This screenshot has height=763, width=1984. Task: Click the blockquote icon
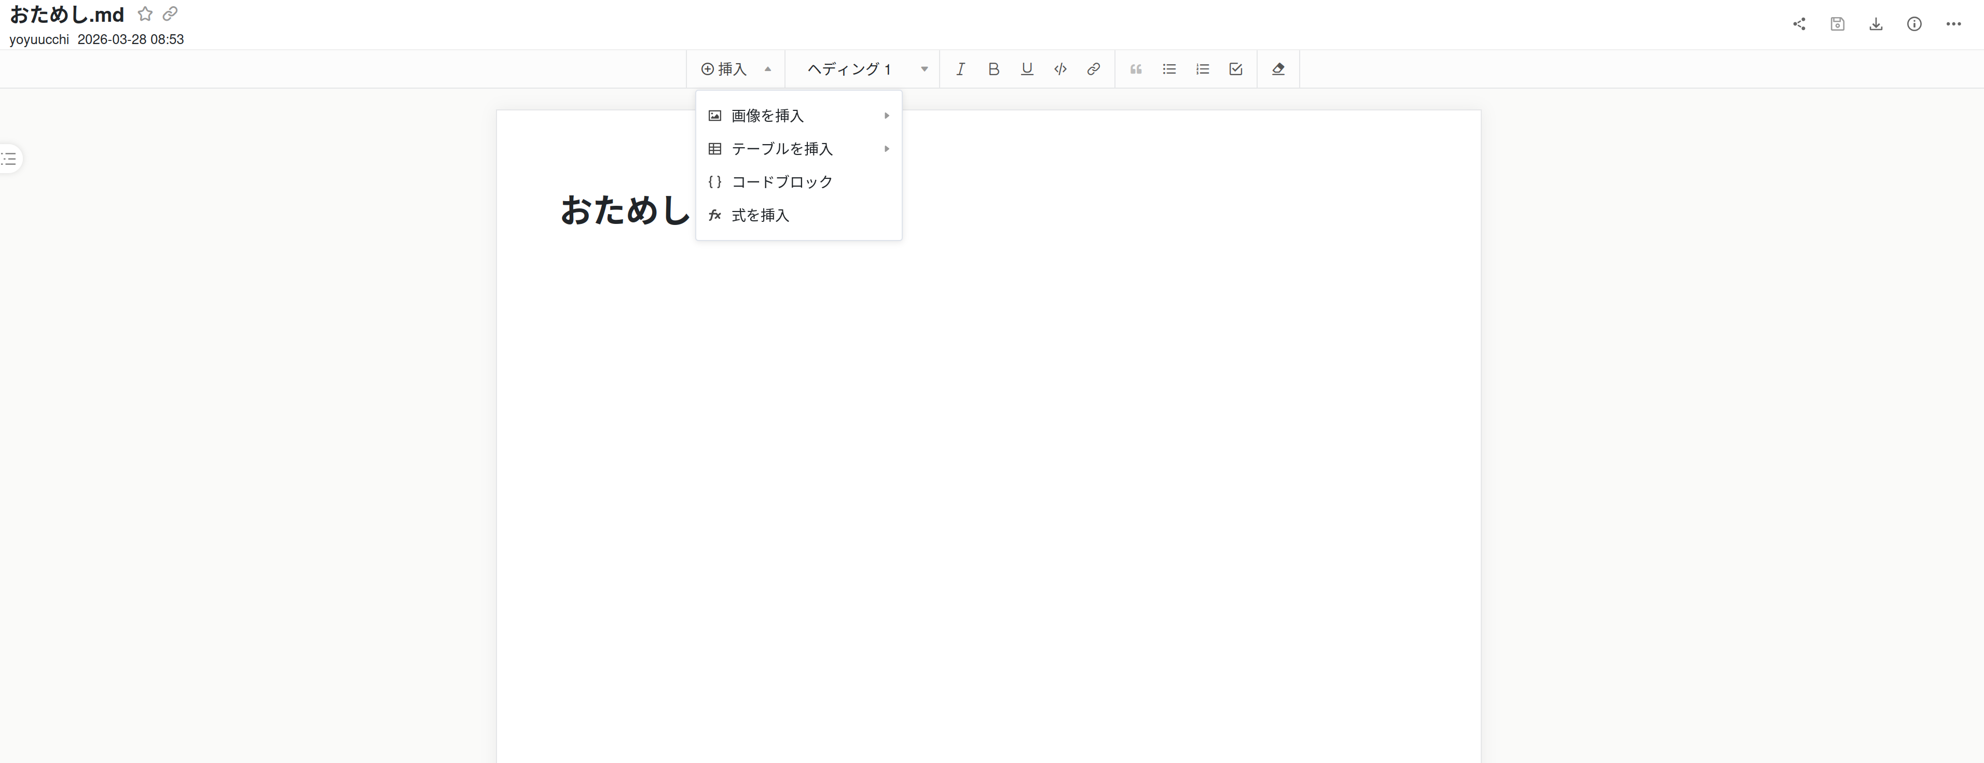coord(1136,69)
